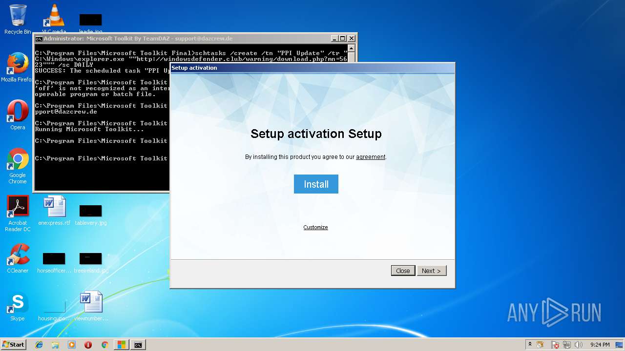Maximize the Administrator command prompt window
625x351 pixels.
tap(342, 39)
